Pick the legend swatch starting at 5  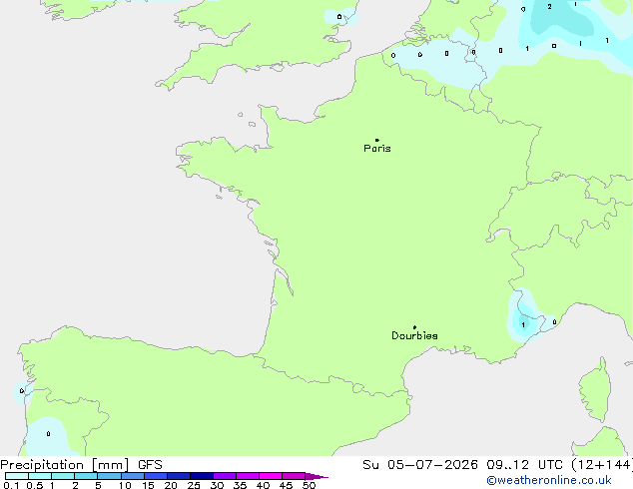(x=109, y=476)
